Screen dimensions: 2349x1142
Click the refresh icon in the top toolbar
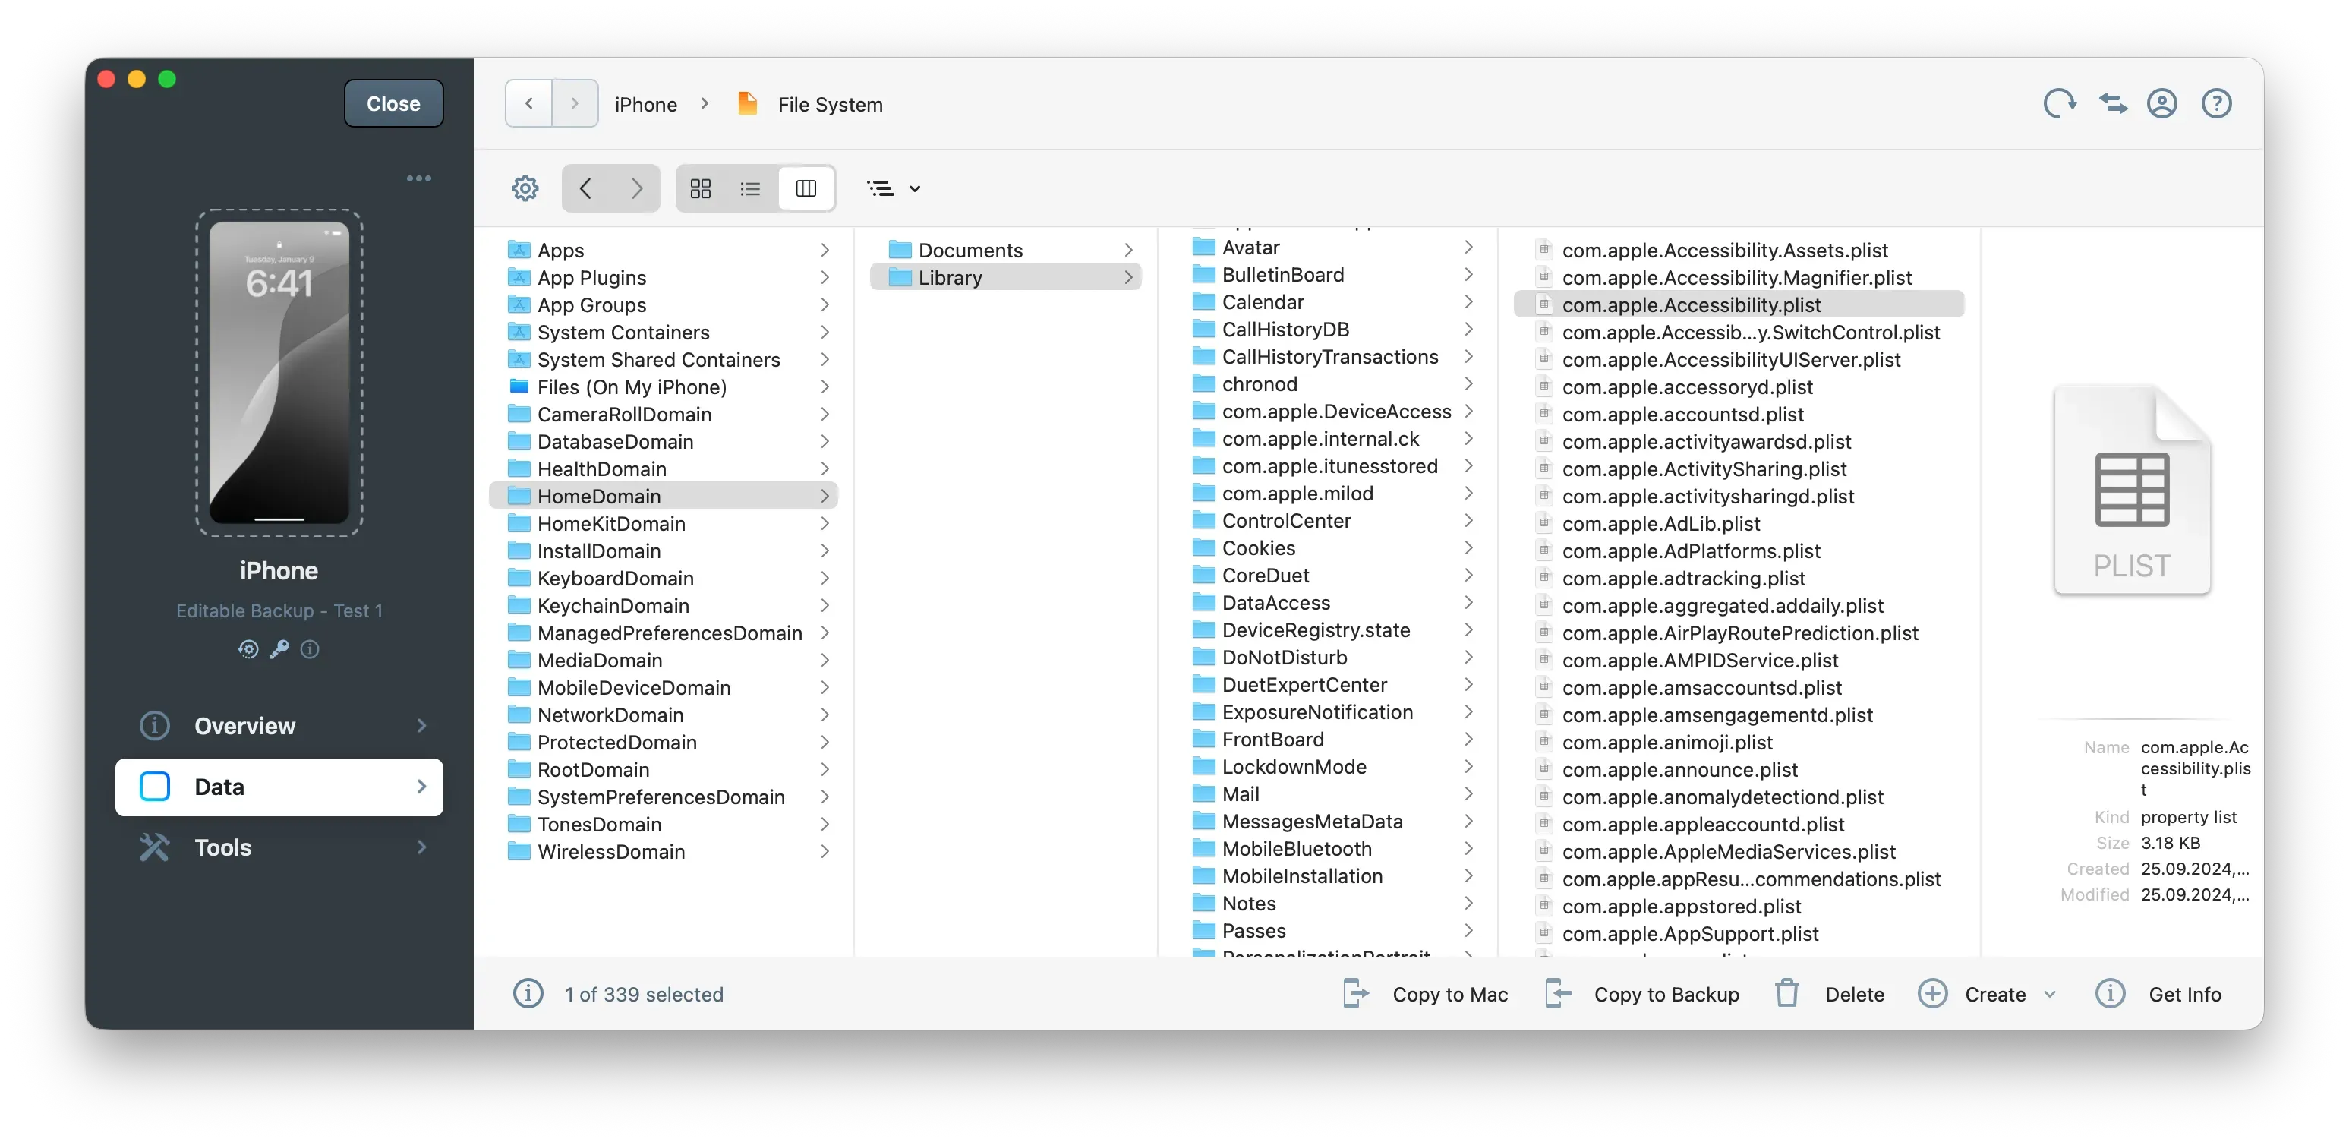coord(2059,103)
